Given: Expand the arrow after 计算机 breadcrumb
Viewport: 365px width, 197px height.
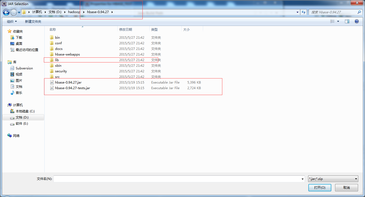Looking at the screenshot, I should (45, 12).
